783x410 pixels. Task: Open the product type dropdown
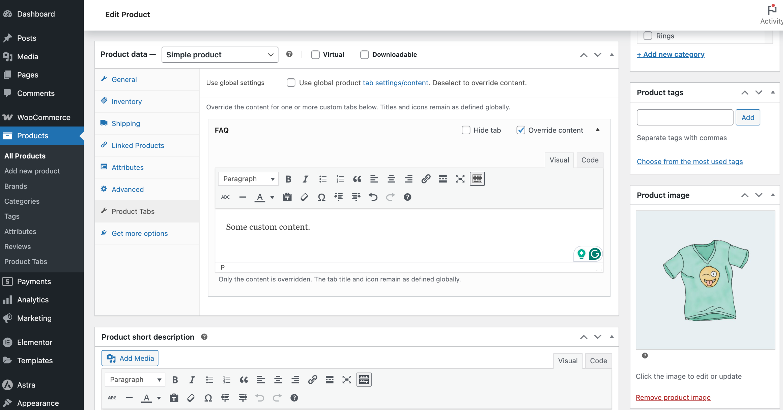pos(220,55)
